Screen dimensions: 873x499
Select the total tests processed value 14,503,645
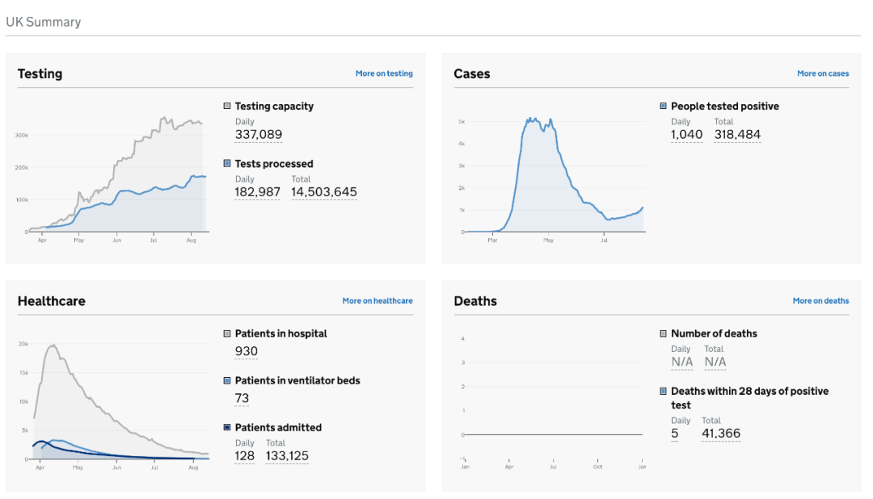pos(324,192)
